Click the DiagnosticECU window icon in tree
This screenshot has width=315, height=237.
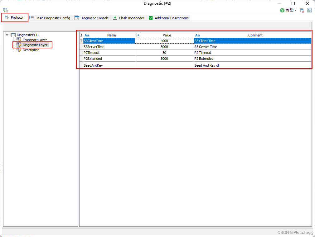[13, 35]
